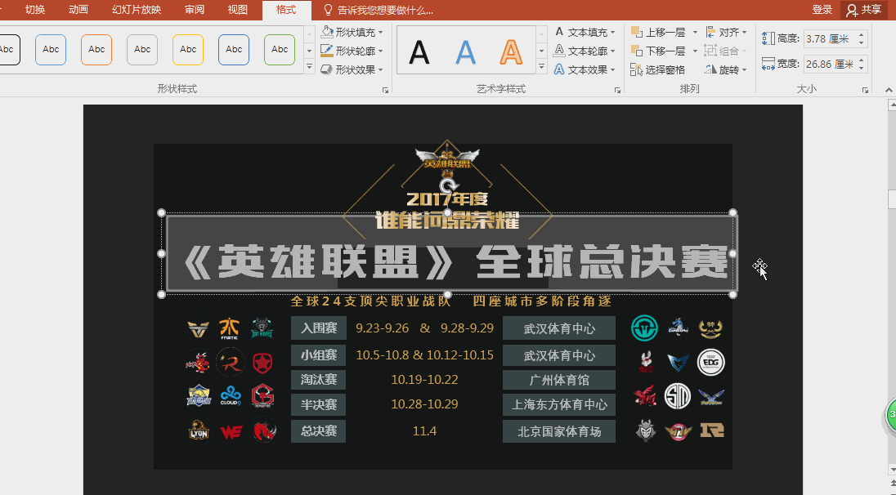This screenshot has width=896, height=495.
Task: Switch to 审阅 review tab
Action: click(195, 10)
